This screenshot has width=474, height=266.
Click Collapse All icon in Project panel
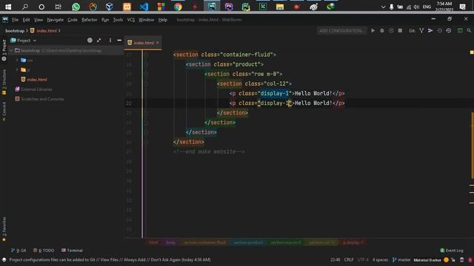point(99,41)
